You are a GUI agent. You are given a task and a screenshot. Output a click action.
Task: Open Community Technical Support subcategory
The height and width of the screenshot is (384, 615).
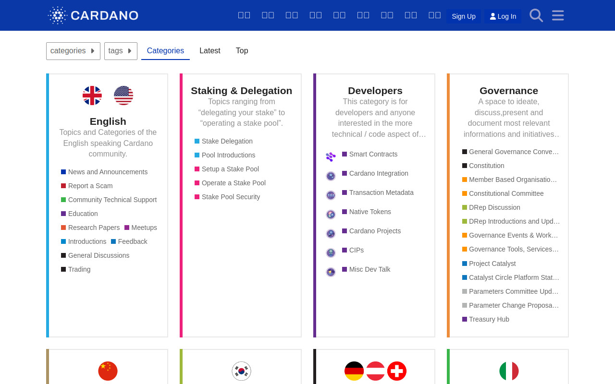pos(109,200)
